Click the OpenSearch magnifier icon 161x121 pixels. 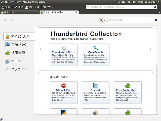pos(96,48)
